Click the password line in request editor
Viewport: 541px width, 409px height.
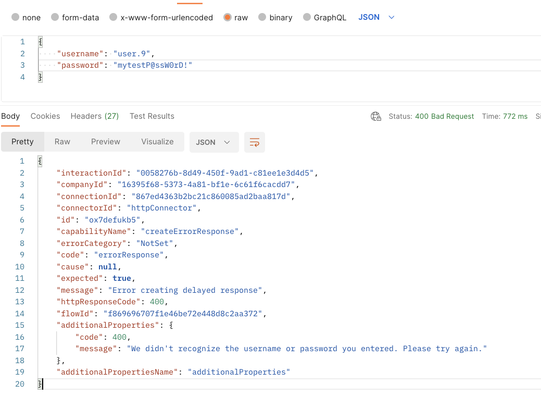125,65
